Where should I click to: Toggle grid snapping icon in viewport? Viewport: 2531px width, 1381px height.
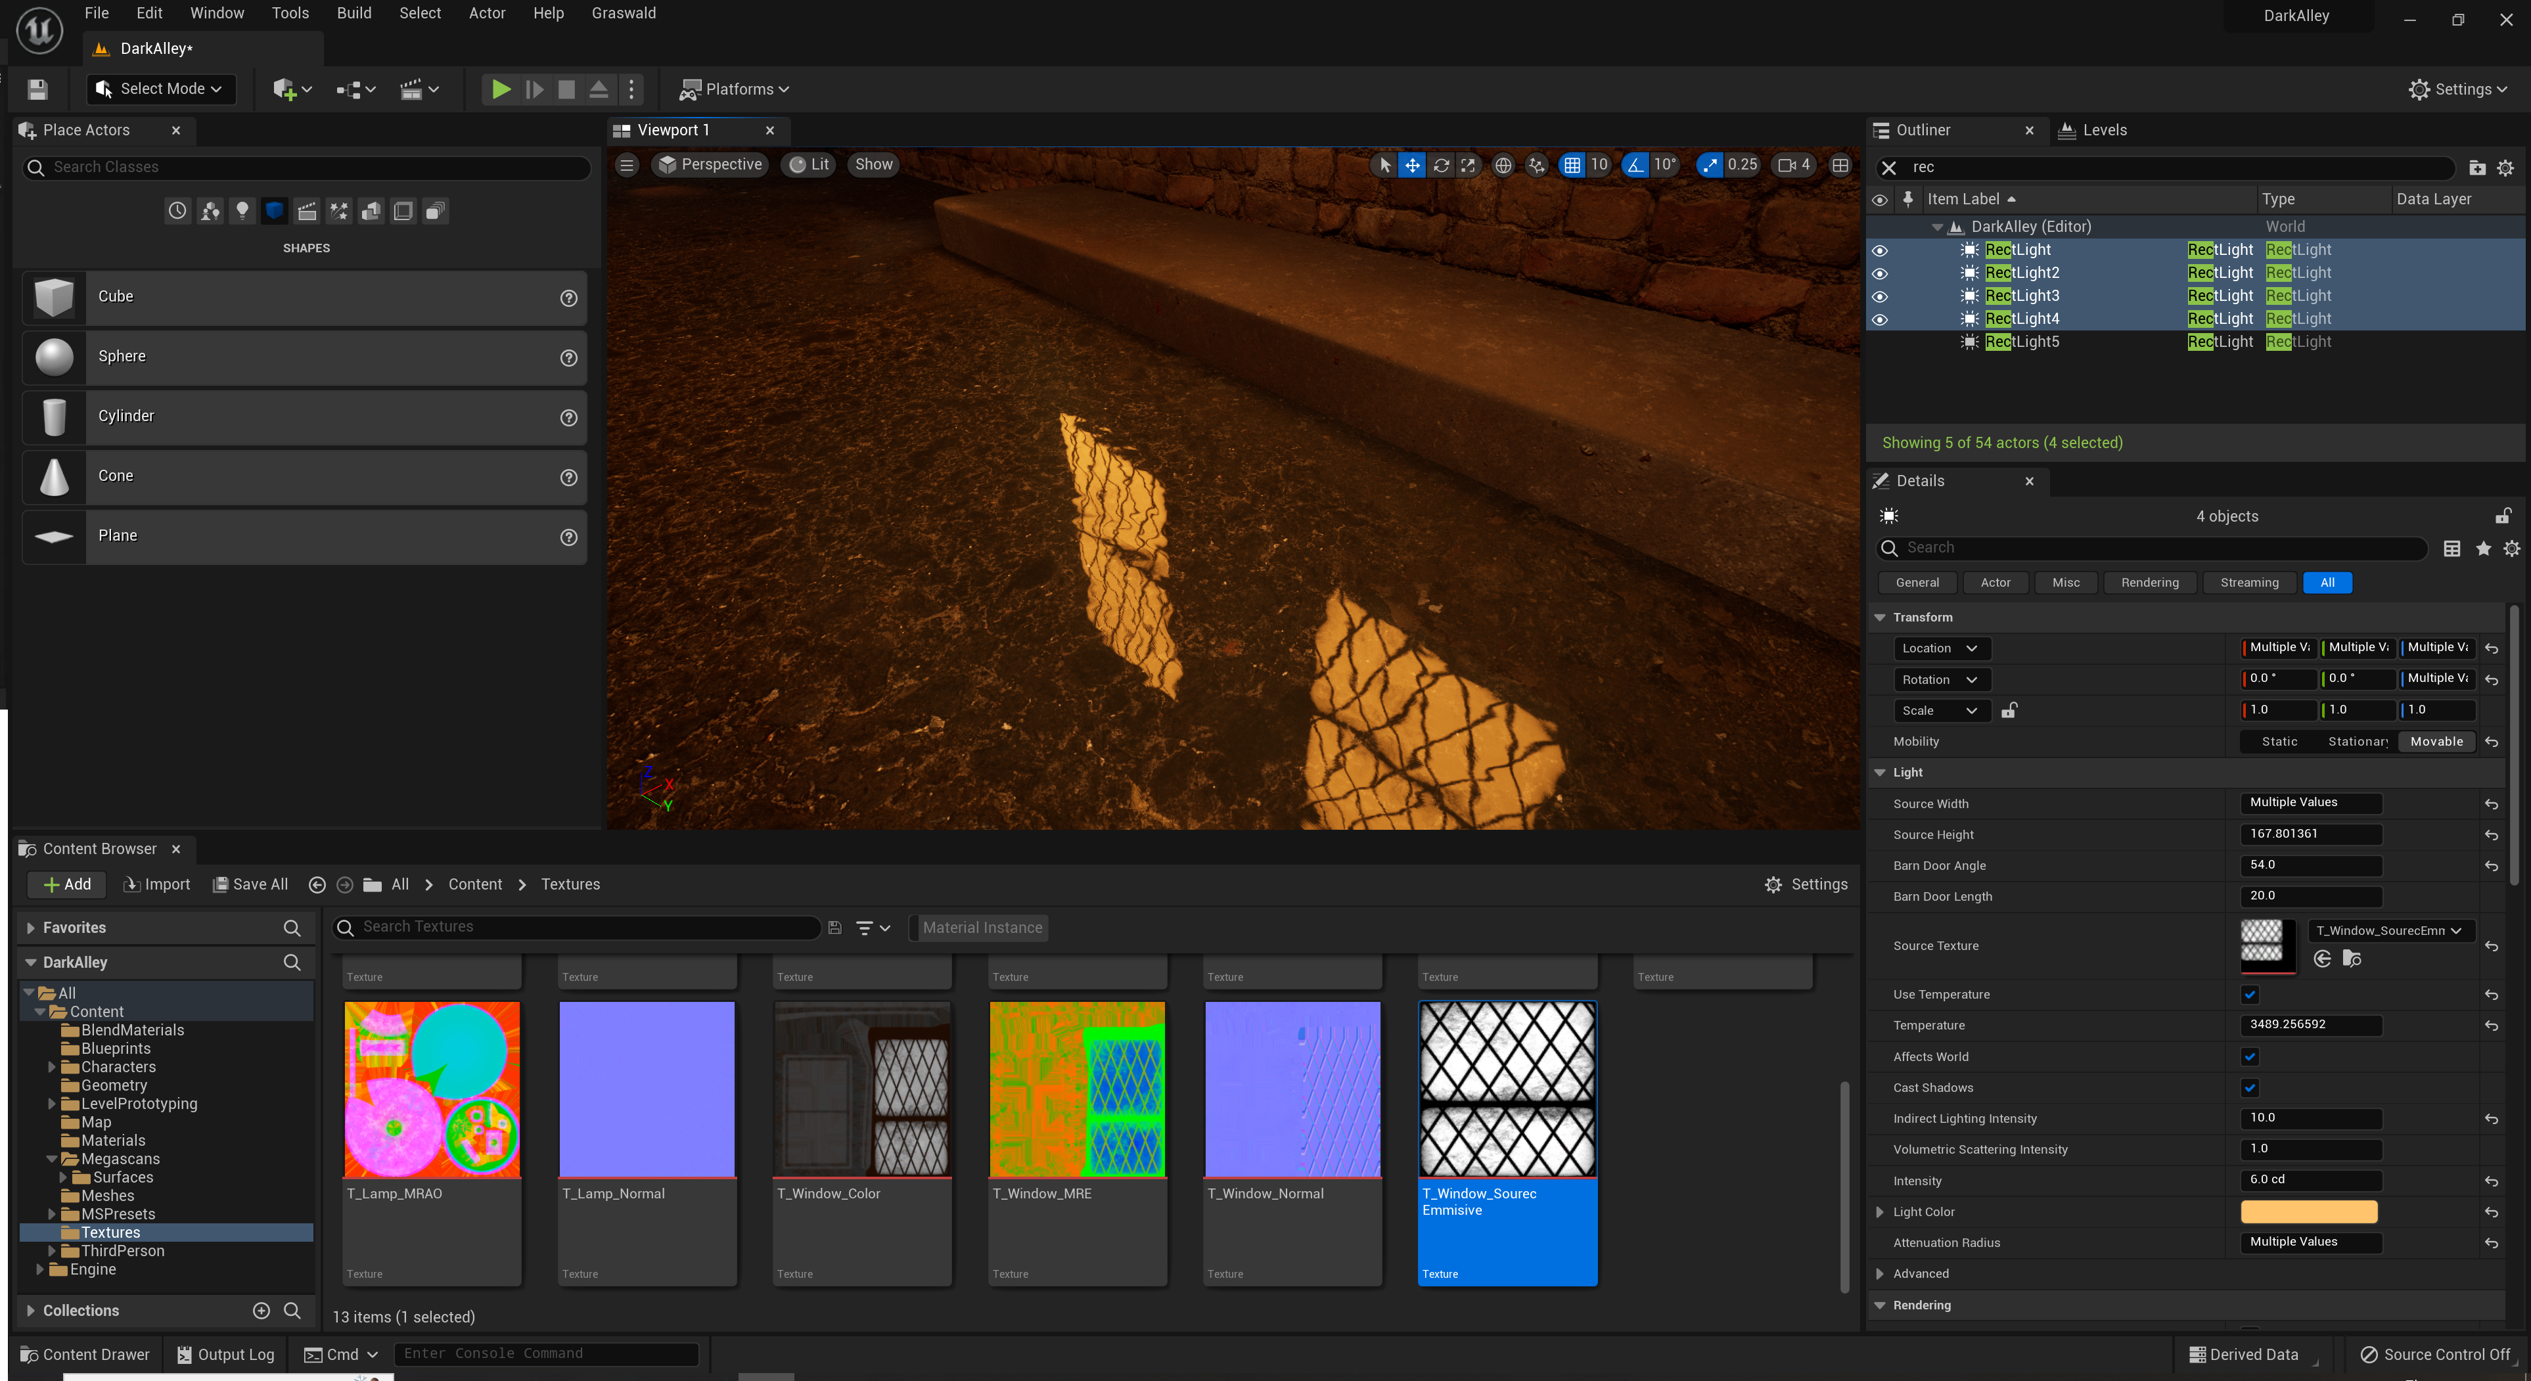pos(1572,165)
